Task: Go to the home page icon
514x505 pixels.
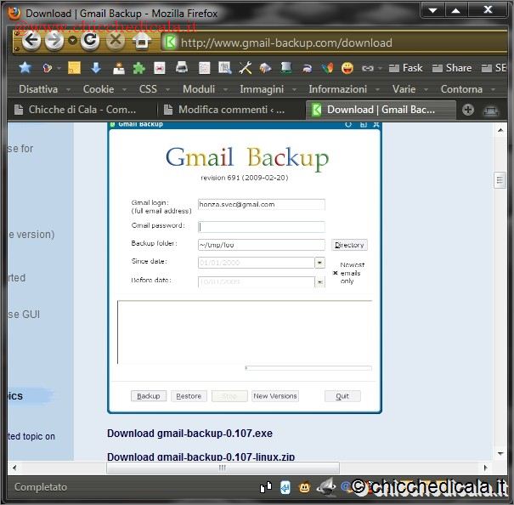Action: click(x=141, y=41)
